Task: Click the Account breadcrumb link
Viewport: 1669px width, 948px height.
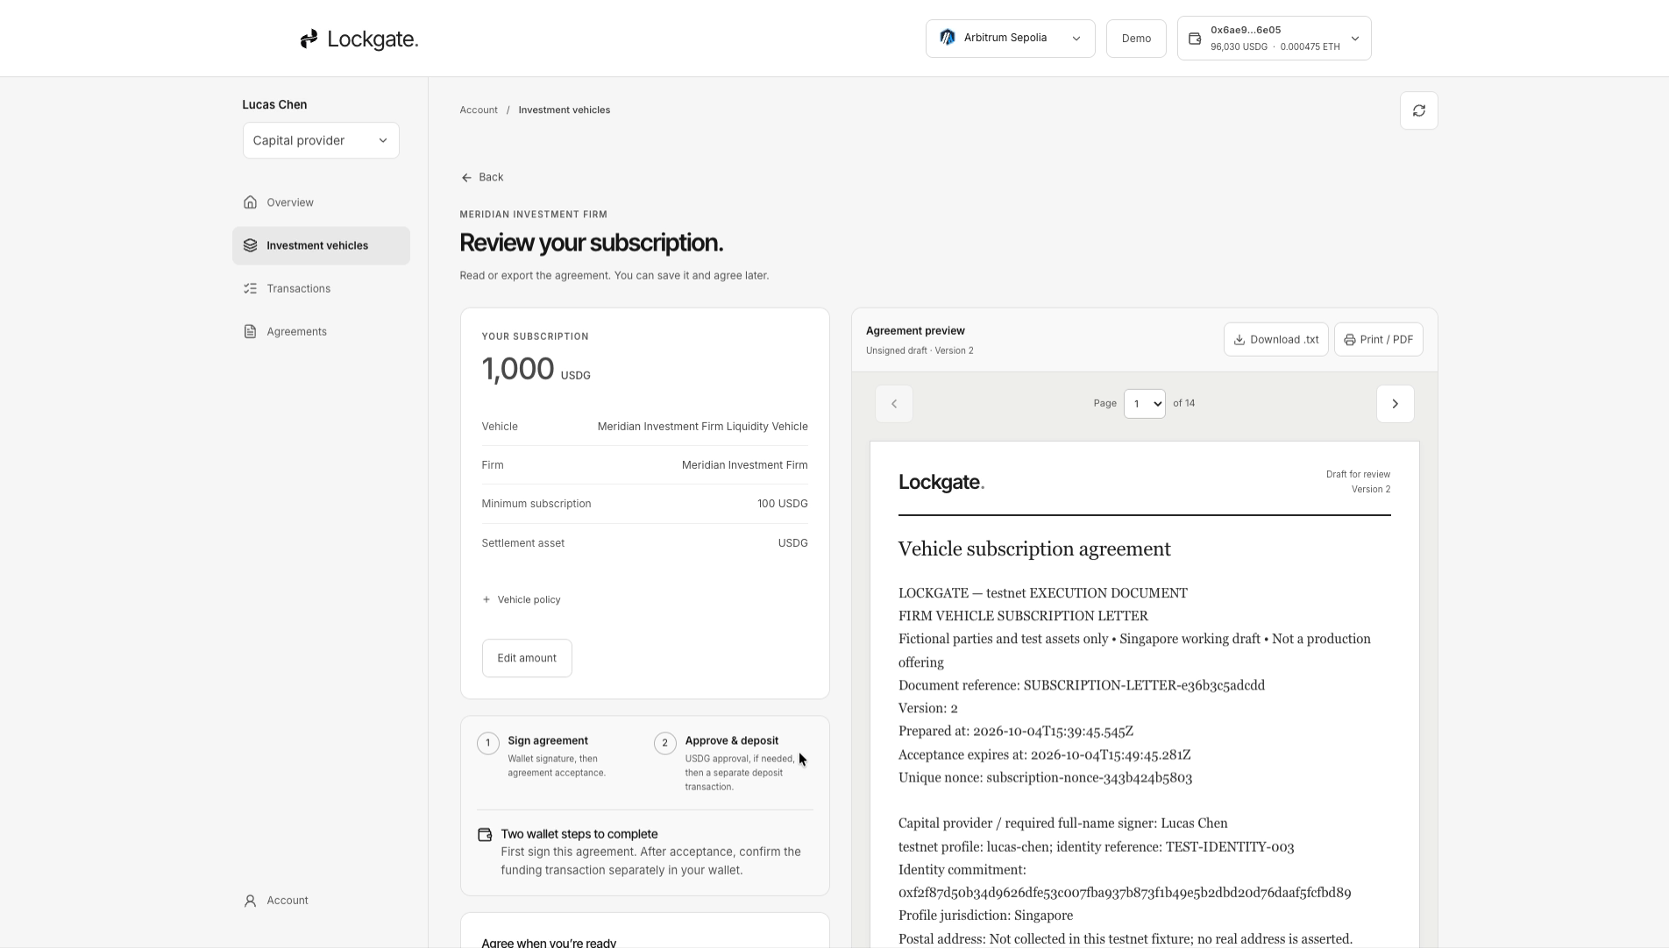Action: pyautogui.click(x=479, y=110)
